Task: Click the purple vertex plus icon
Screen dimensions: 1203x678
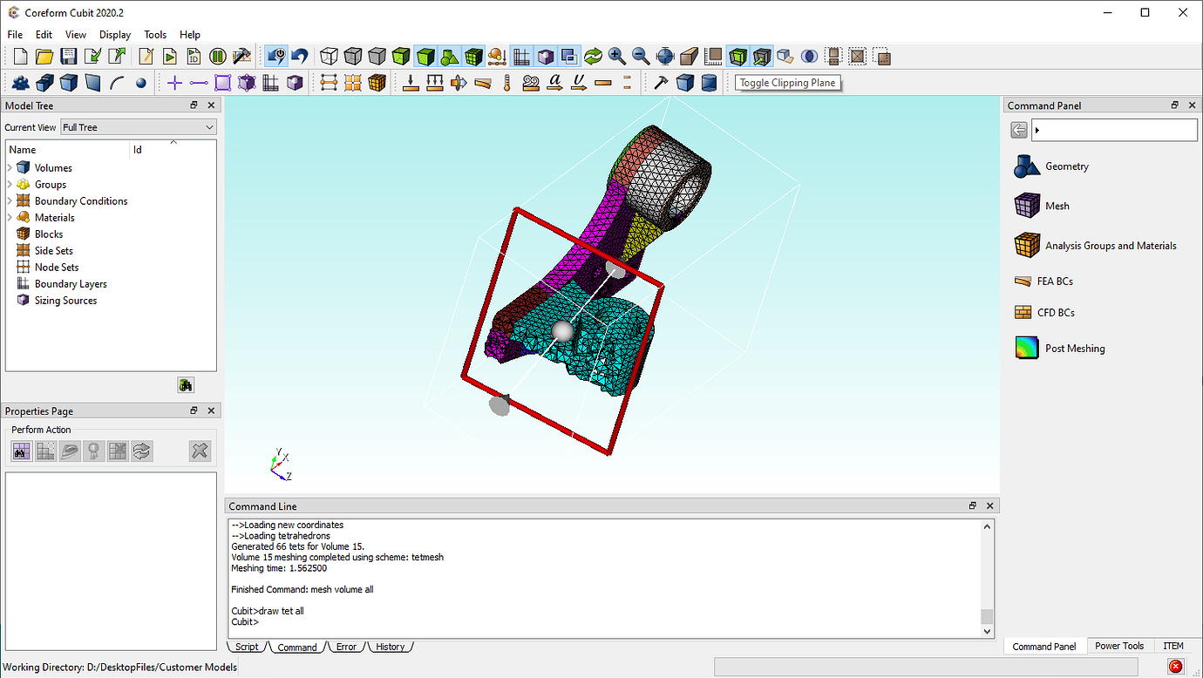Action: coord(174,83)
